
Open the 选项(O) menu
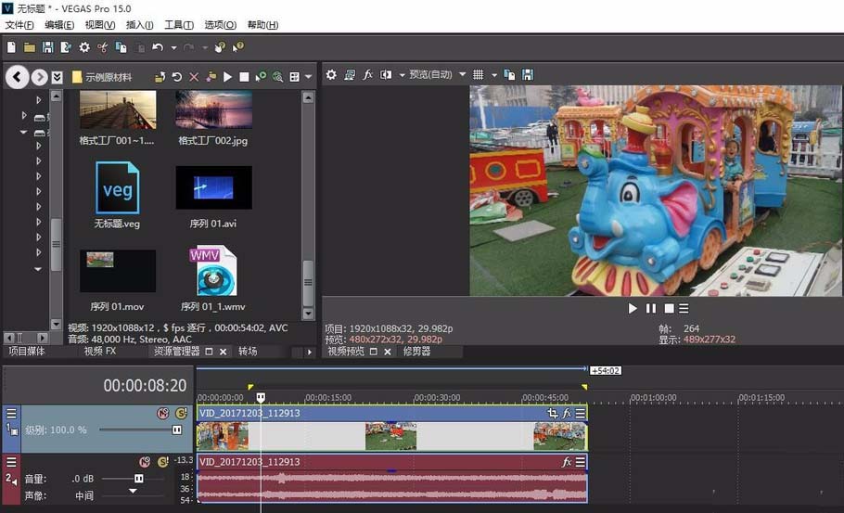point(220,25)
